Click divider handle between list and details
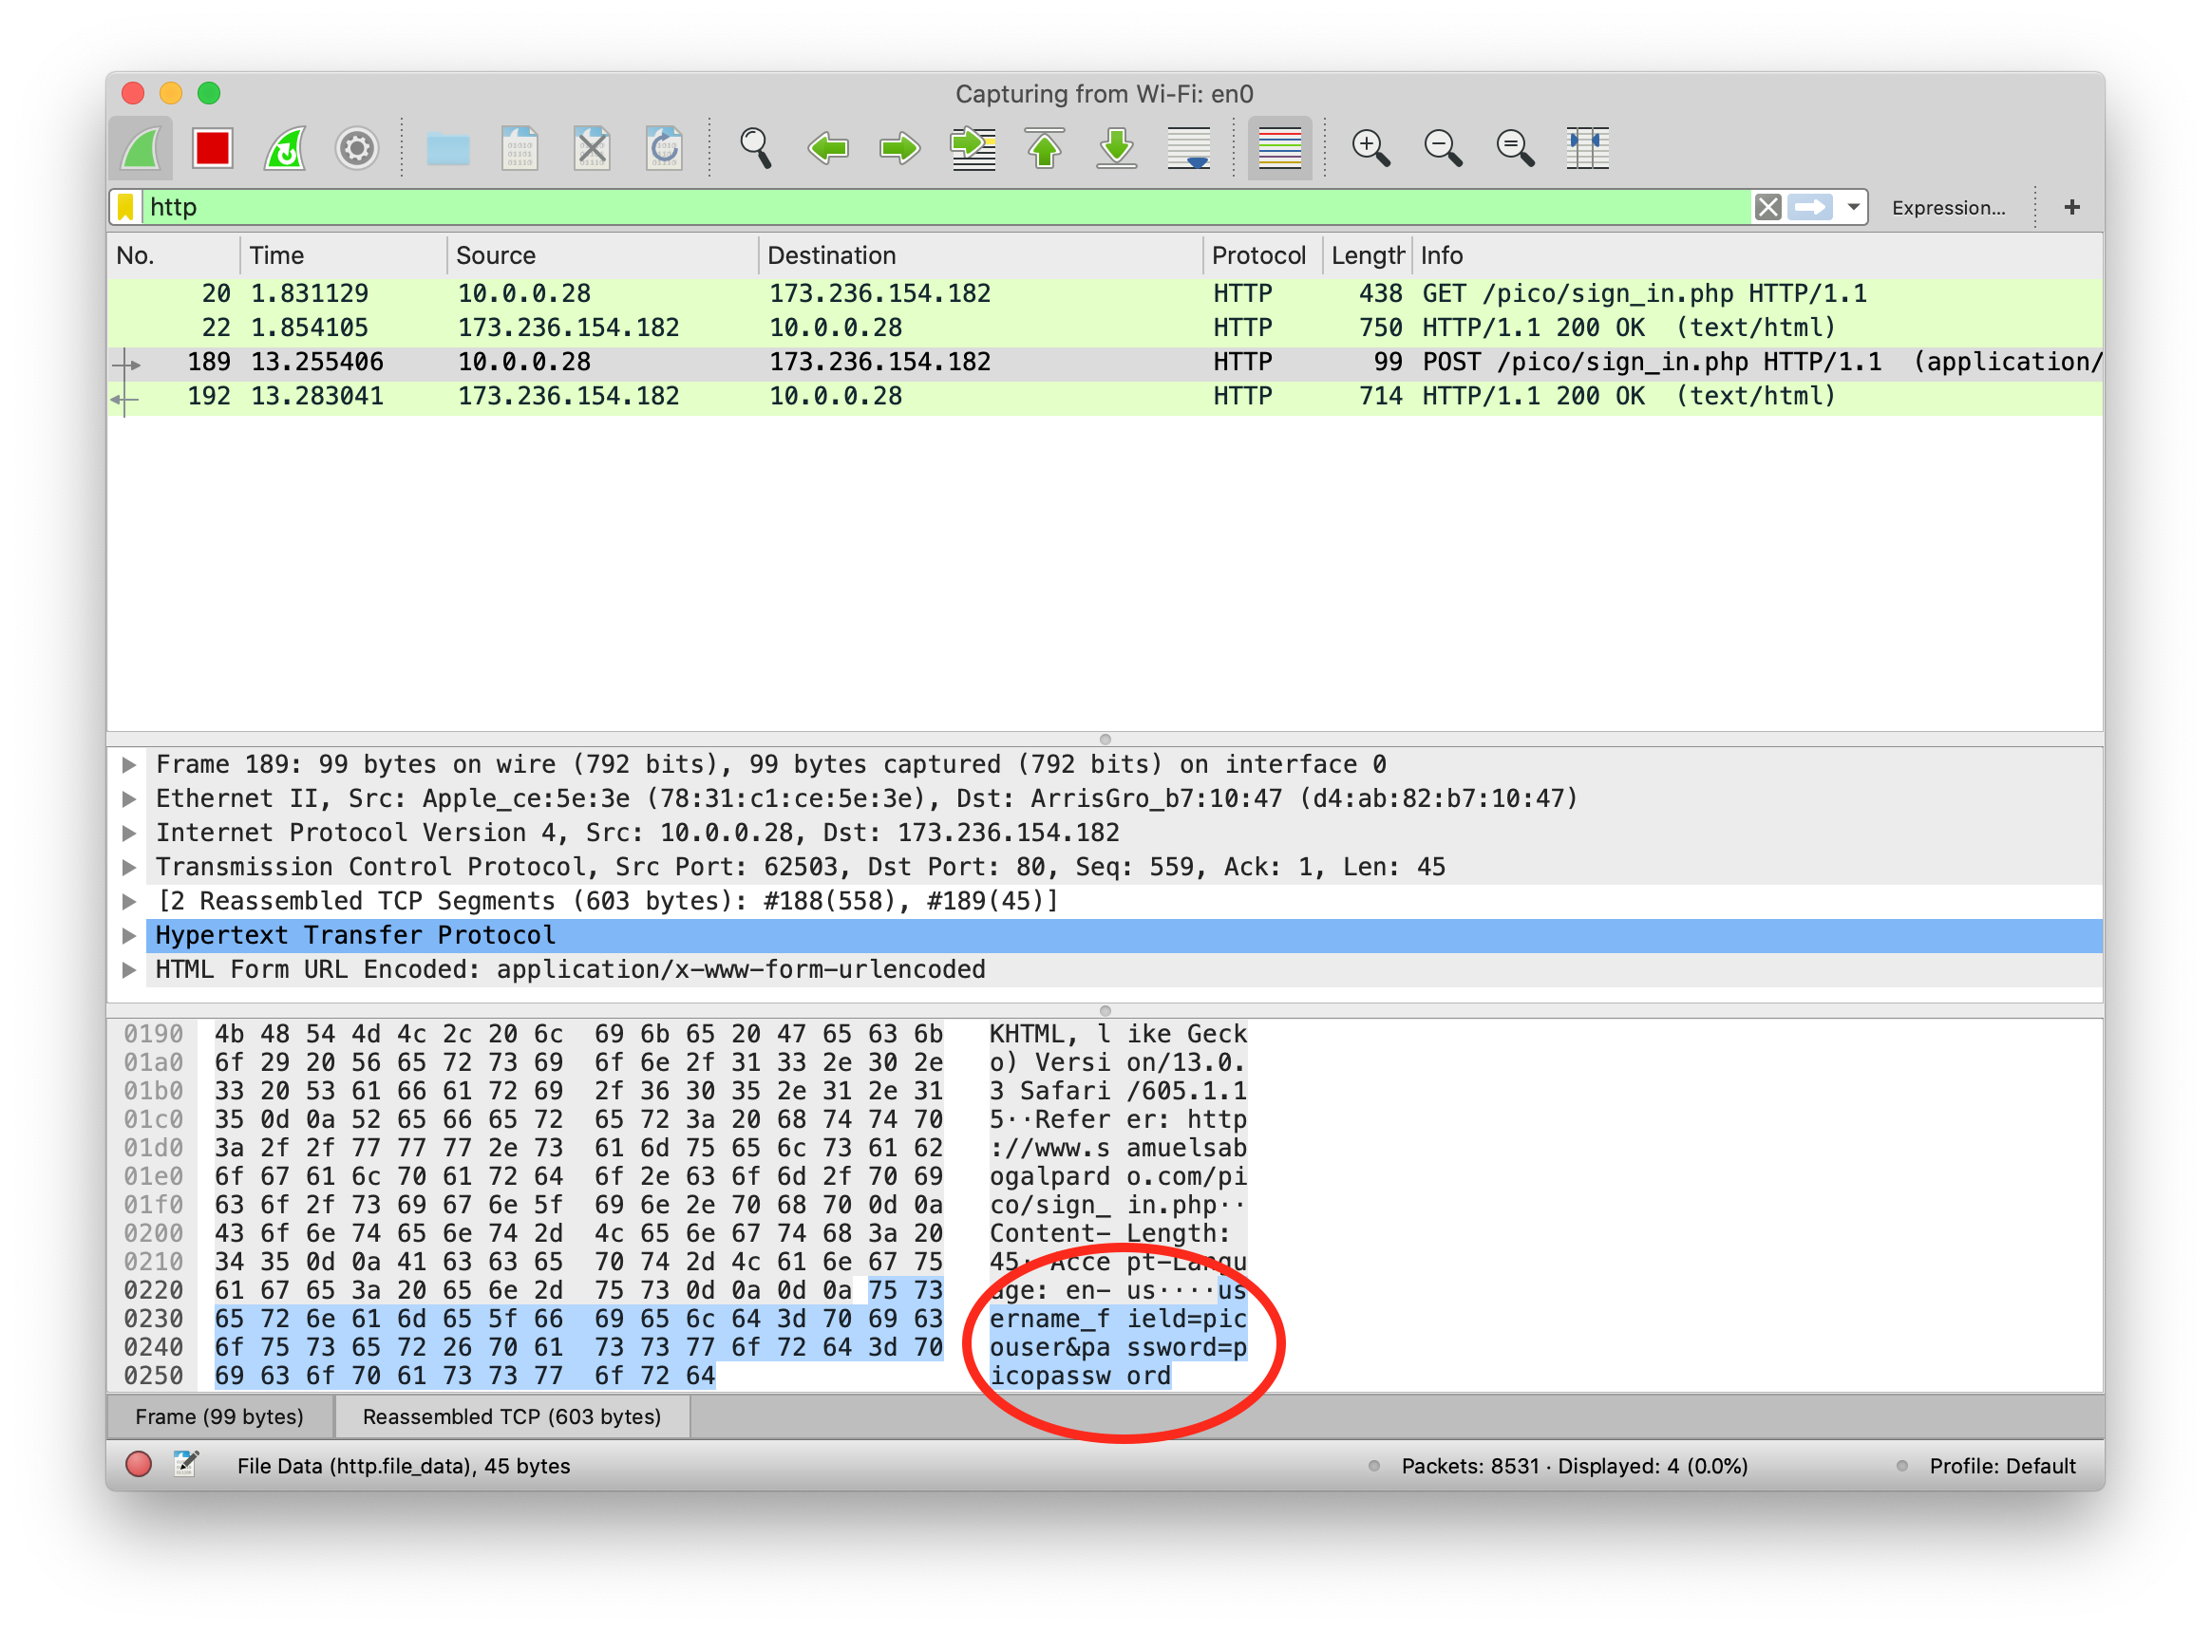This screenshot has height=1631, width=2211. [x=1105, y=740]
